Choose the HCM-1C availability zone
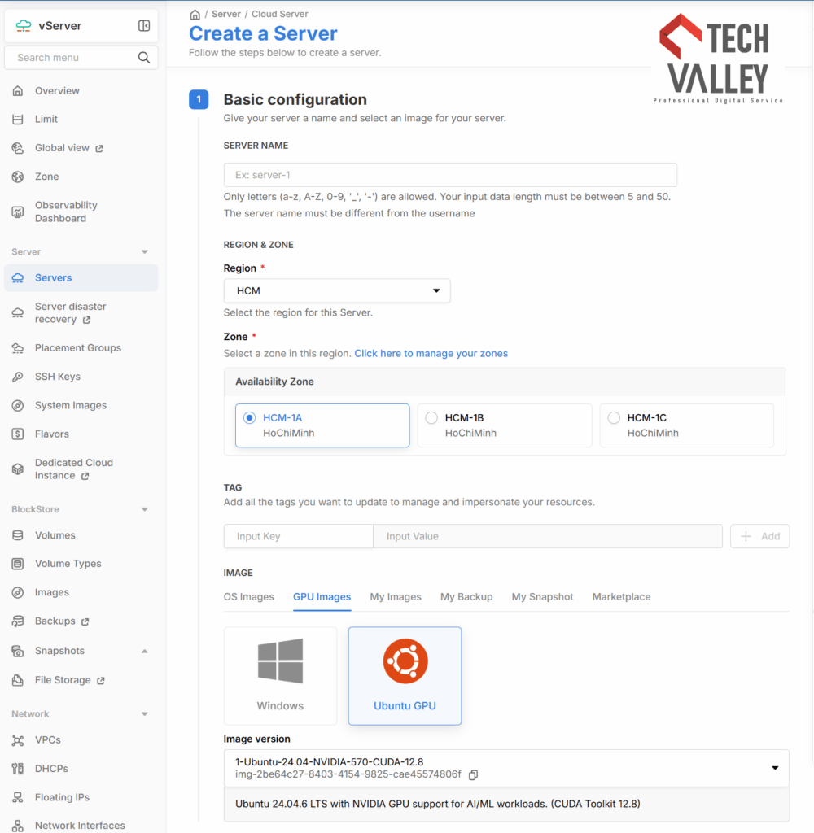Screen dimensions: 814x833 (686, 425)
